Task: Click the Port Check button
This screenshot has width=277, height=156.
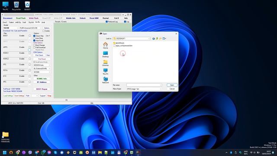Action: point(39,55)
